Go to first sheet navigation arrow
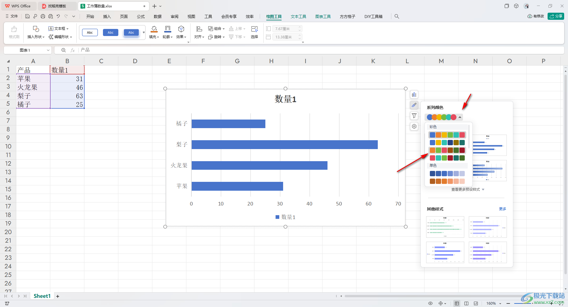Image resolution: width=568 pixels, height=307 pixels. [x=6, y=296]
